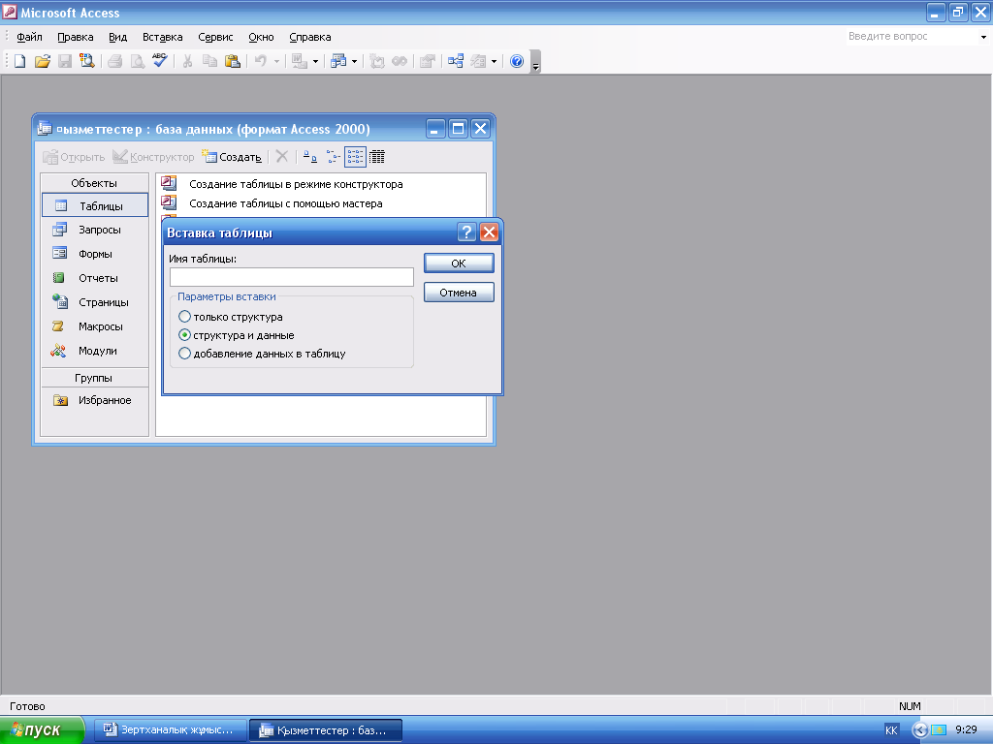
Task: Select Избранное group
Action: tap(95, 400)
